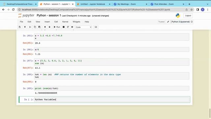
Task: Go forward in browser history
Action: point(8,10)
